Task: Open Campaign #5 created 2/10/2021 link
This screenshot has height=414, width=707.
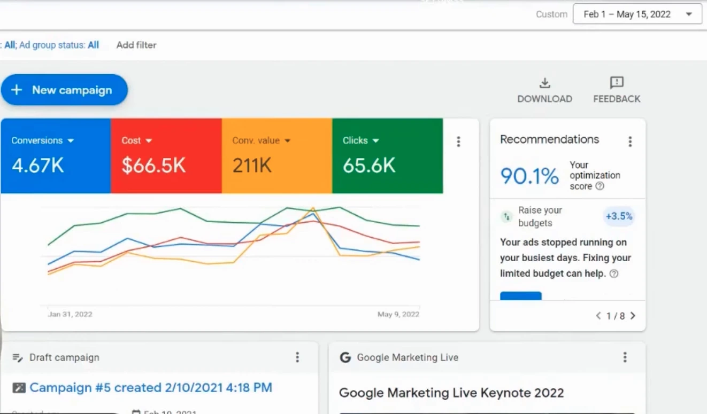Action: click(x=151, y=387)
